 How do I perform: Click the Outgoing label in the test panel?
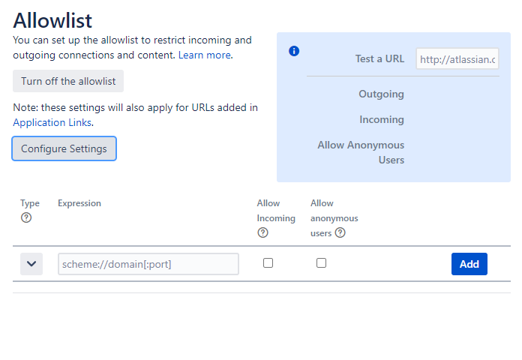pos(381,94)
